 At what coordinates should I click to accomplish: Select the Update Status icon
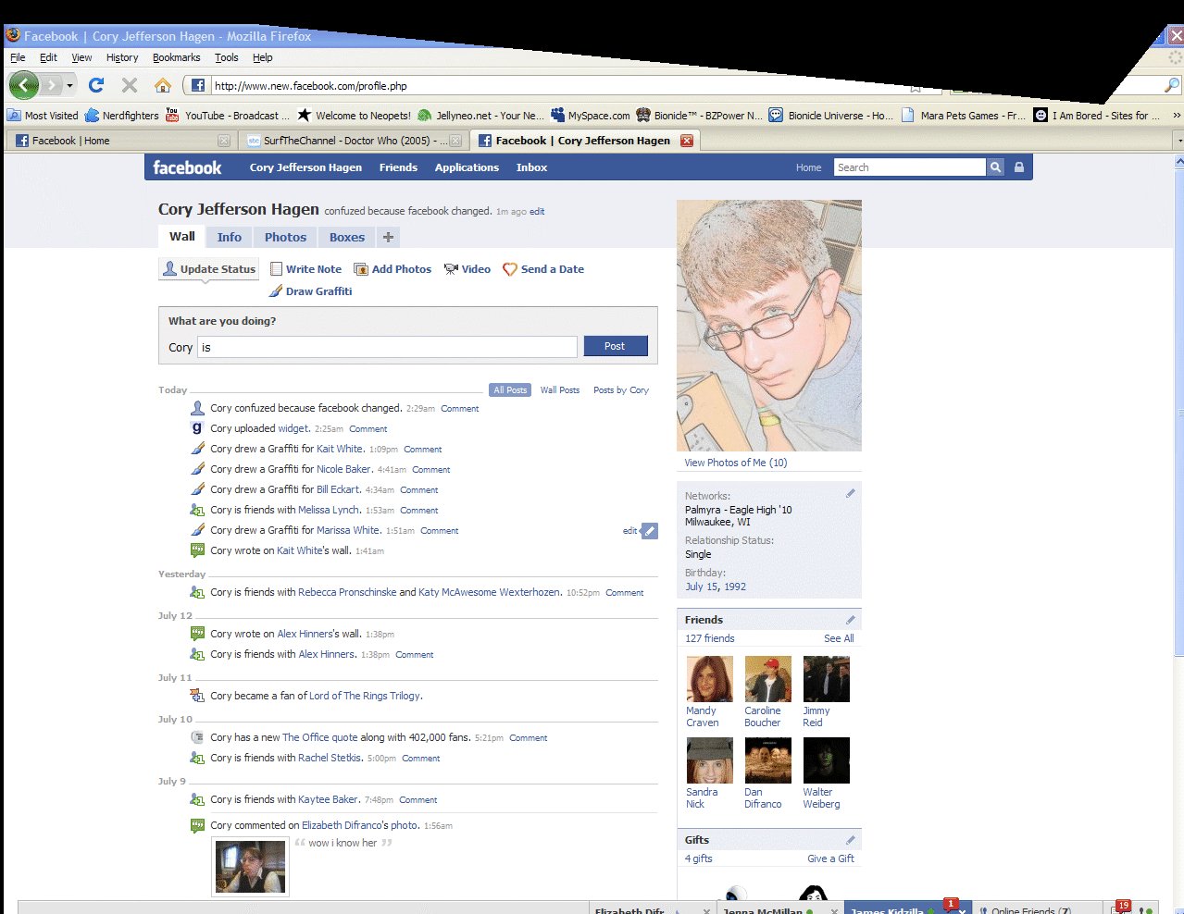coord(169,268)
